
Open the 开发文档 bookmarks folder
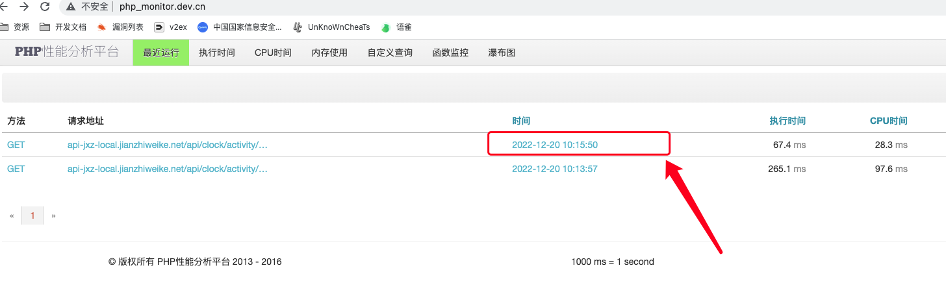(63, 27)
